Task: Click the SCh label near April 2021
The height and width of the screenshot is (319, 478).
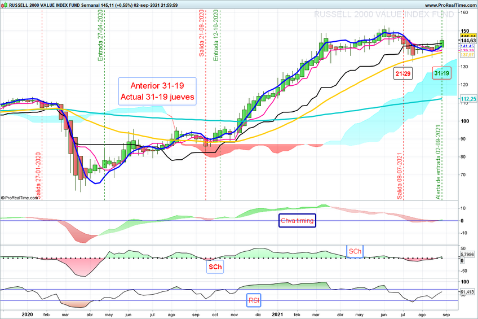Action: tap(355, 251)
